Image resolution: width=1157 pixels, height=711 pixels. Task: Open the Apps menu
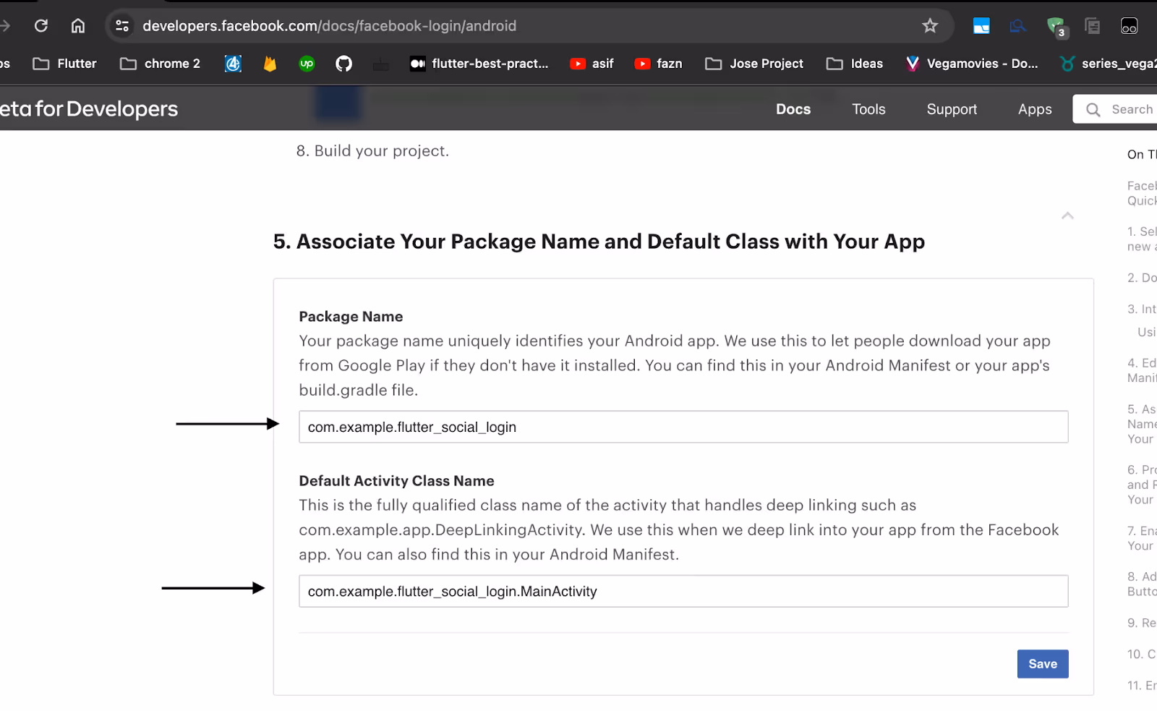[1035, 109]
